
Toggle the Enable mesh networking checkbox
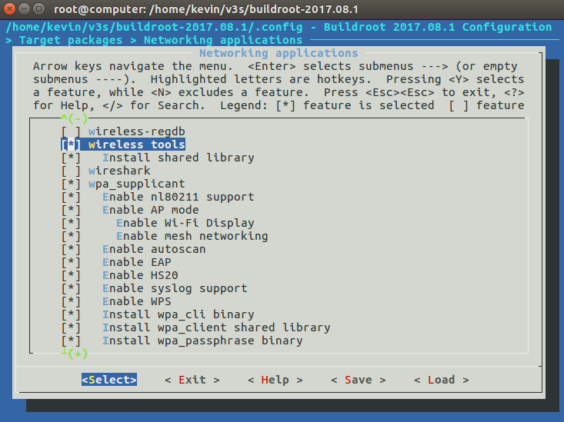[x=71, y=236]
